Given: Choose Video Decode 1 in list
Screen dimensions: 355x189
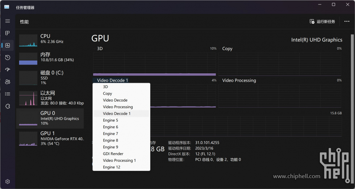Looking at the screenshot, I should coord(121,114).
